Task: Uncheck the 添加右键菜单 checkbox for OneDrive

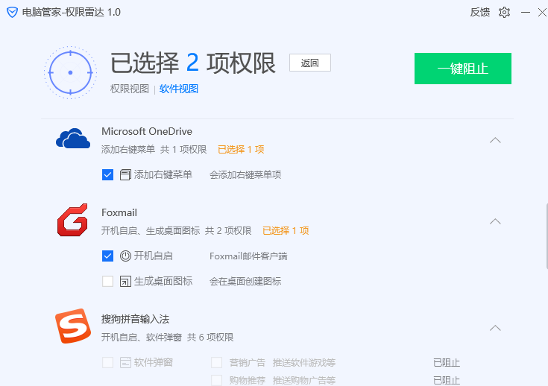Action: (107, 174)
